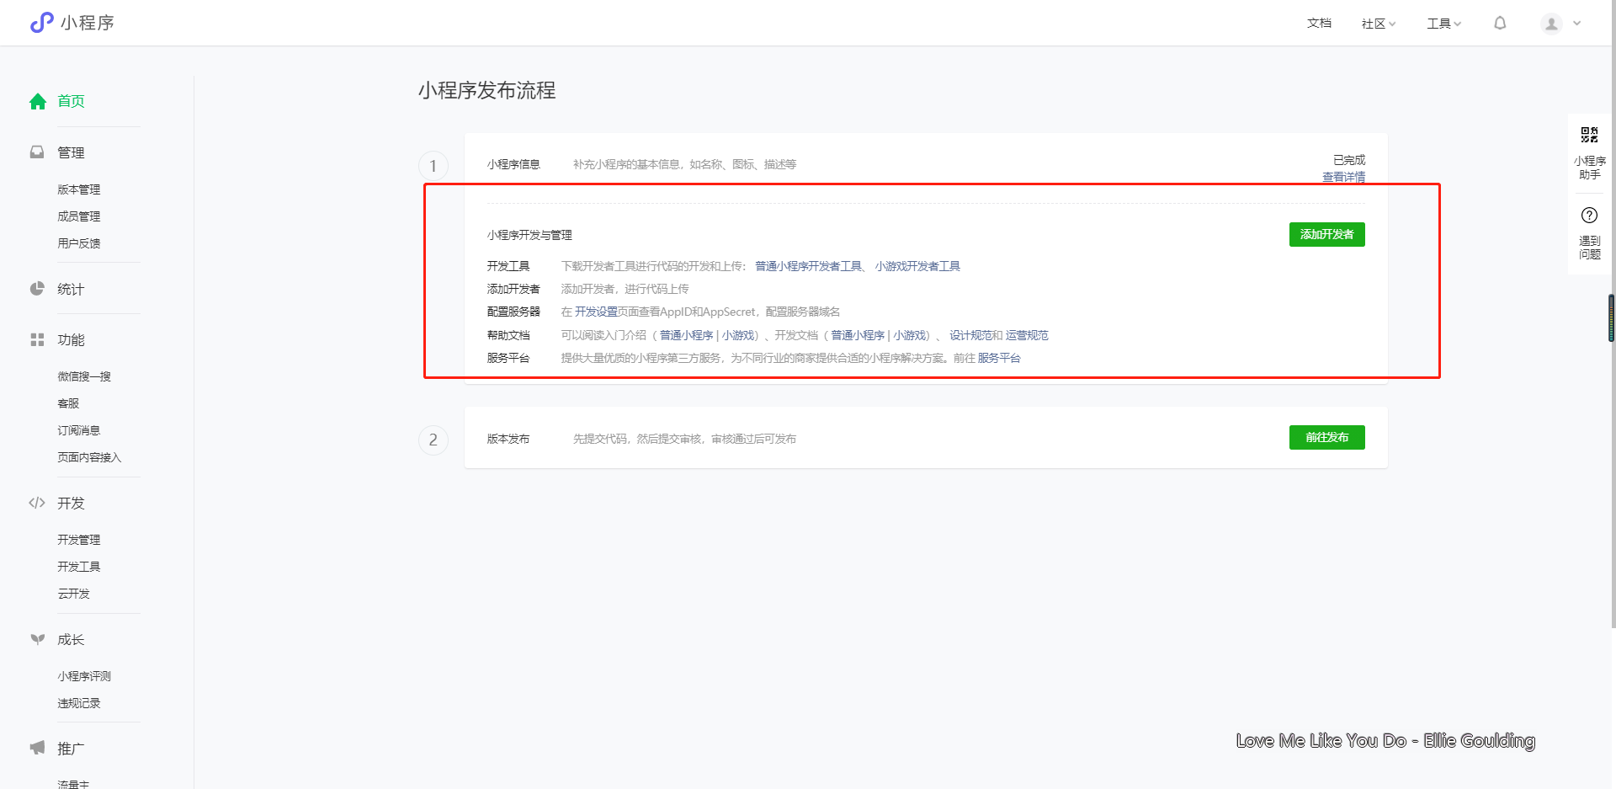Open 小游戏 link under 入门介绍

click(738, 335)
